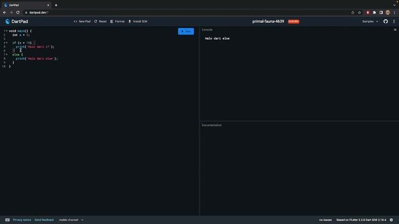Collapse the main function fold arrow
Image resolution: width=399 pixels, height=224 pixels.
pyautogui.click(x=7, y=31)
